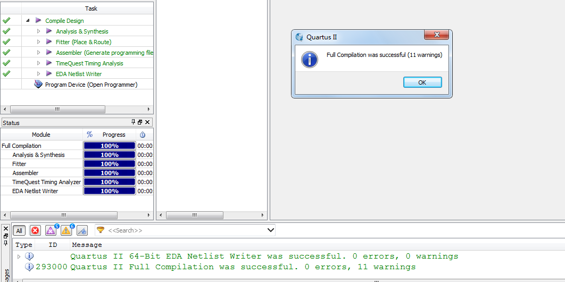Click the elapsed time clock column header

click(x=143, y=135)
